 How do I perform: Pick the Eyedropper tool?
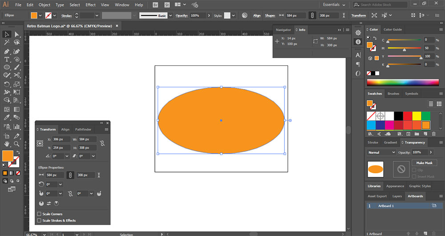7,118
